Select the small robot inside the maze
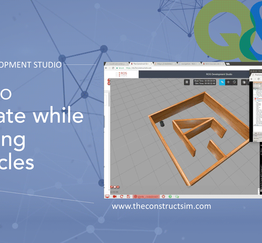Viewport: 262px width, 243px height. (162, 124)
